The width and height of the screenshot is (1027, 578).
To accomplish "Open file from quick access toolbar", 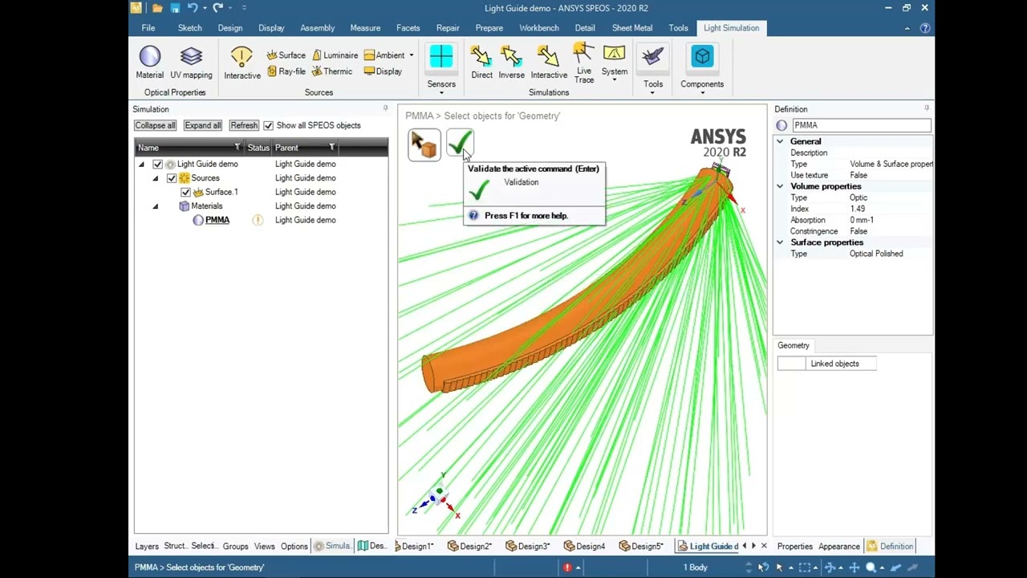I will coord(157,8).
